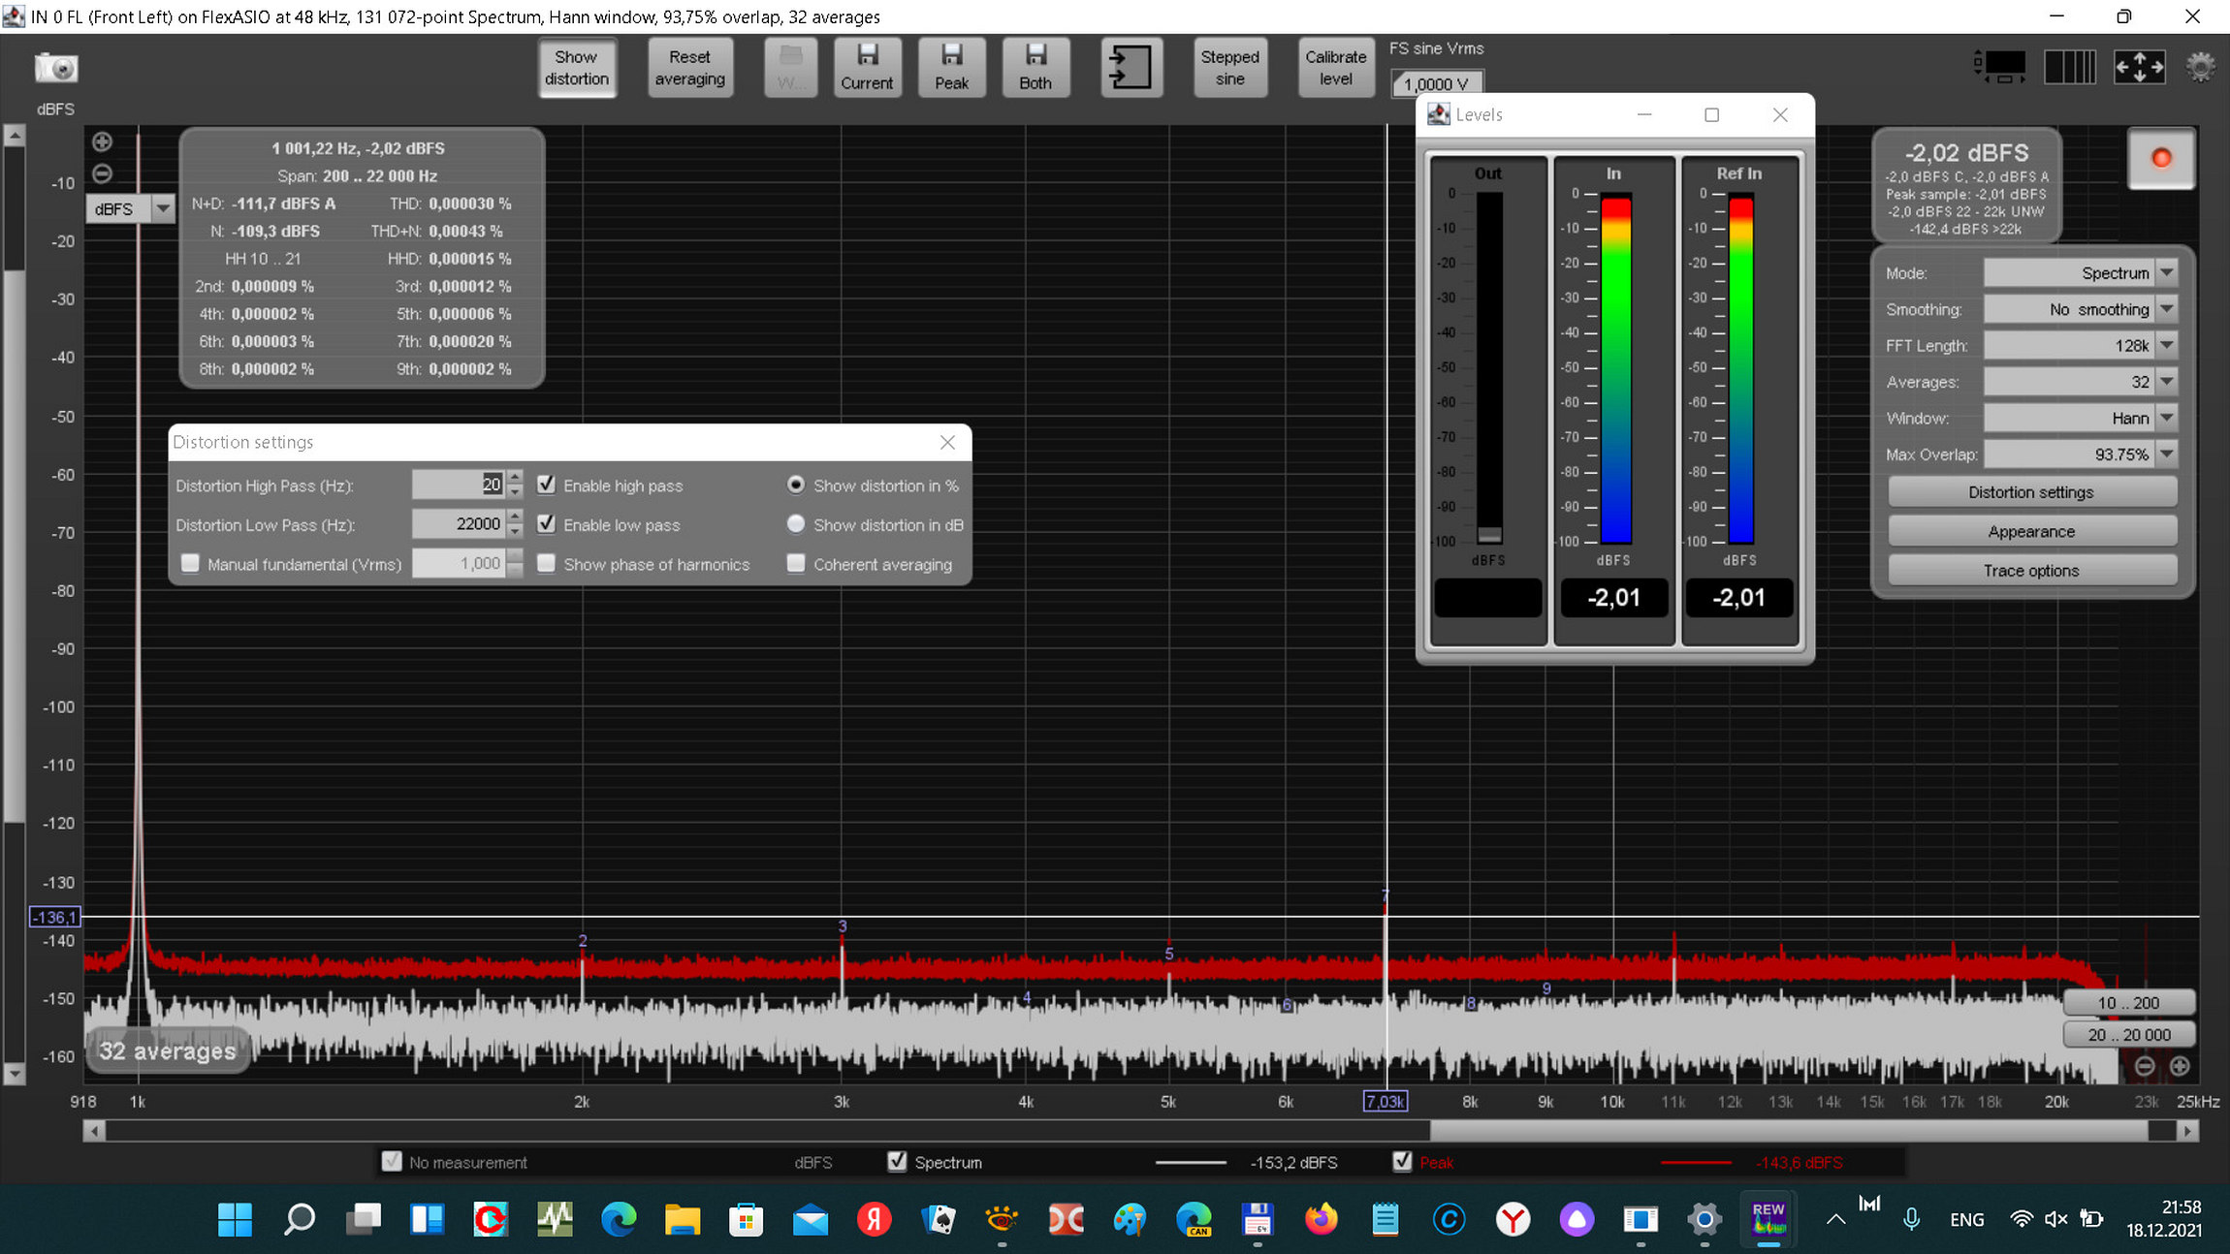Select Show distortion in dB radio
Image resolution: width=2230 pixels, height=1254 pixels.
click(796, 524)
